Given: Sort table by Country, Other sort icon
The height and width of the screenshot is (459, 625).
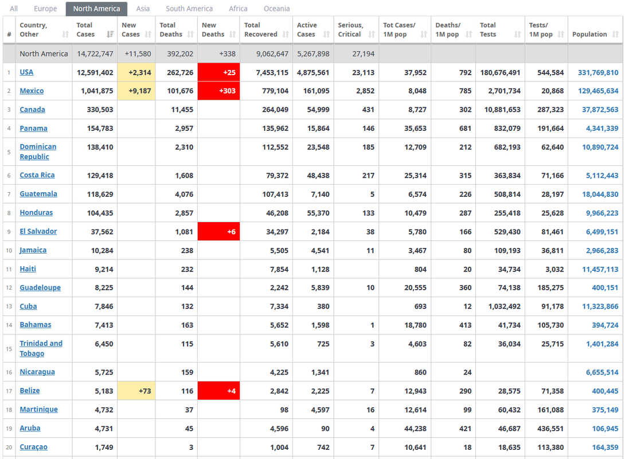Looking at the screenshot, I should [x=66, y=34].
